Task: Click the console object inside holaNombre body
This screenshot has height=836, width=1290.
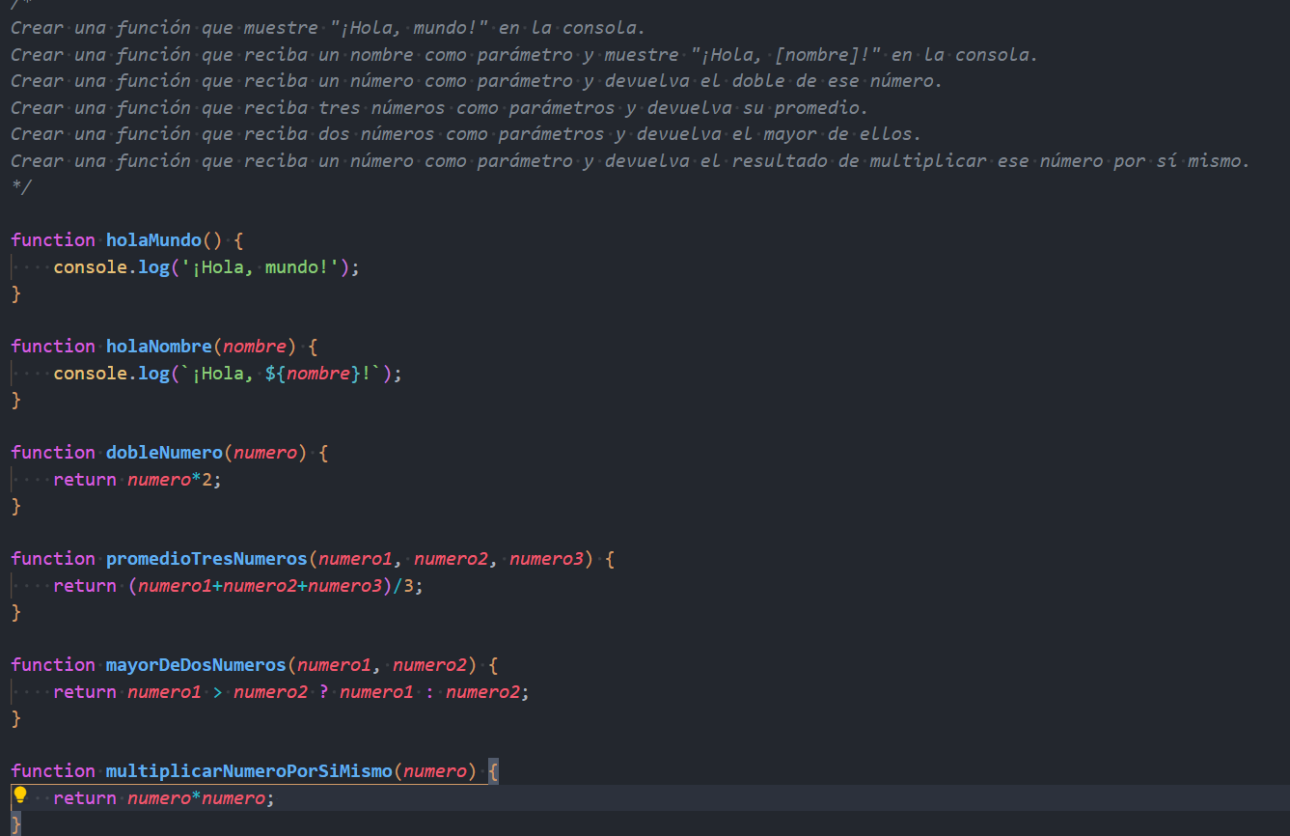Action: (x=91, y=373)
